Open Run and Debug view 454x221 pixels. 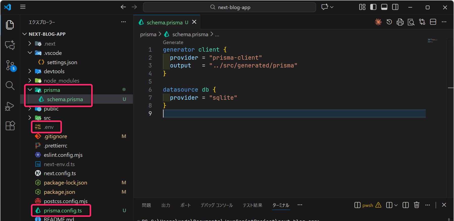coord(10,106)
